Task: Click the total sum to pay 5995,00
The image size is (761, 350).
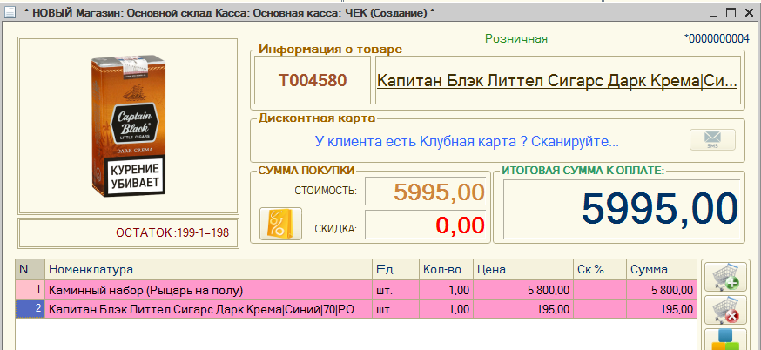Action: (x=621, y=209)
